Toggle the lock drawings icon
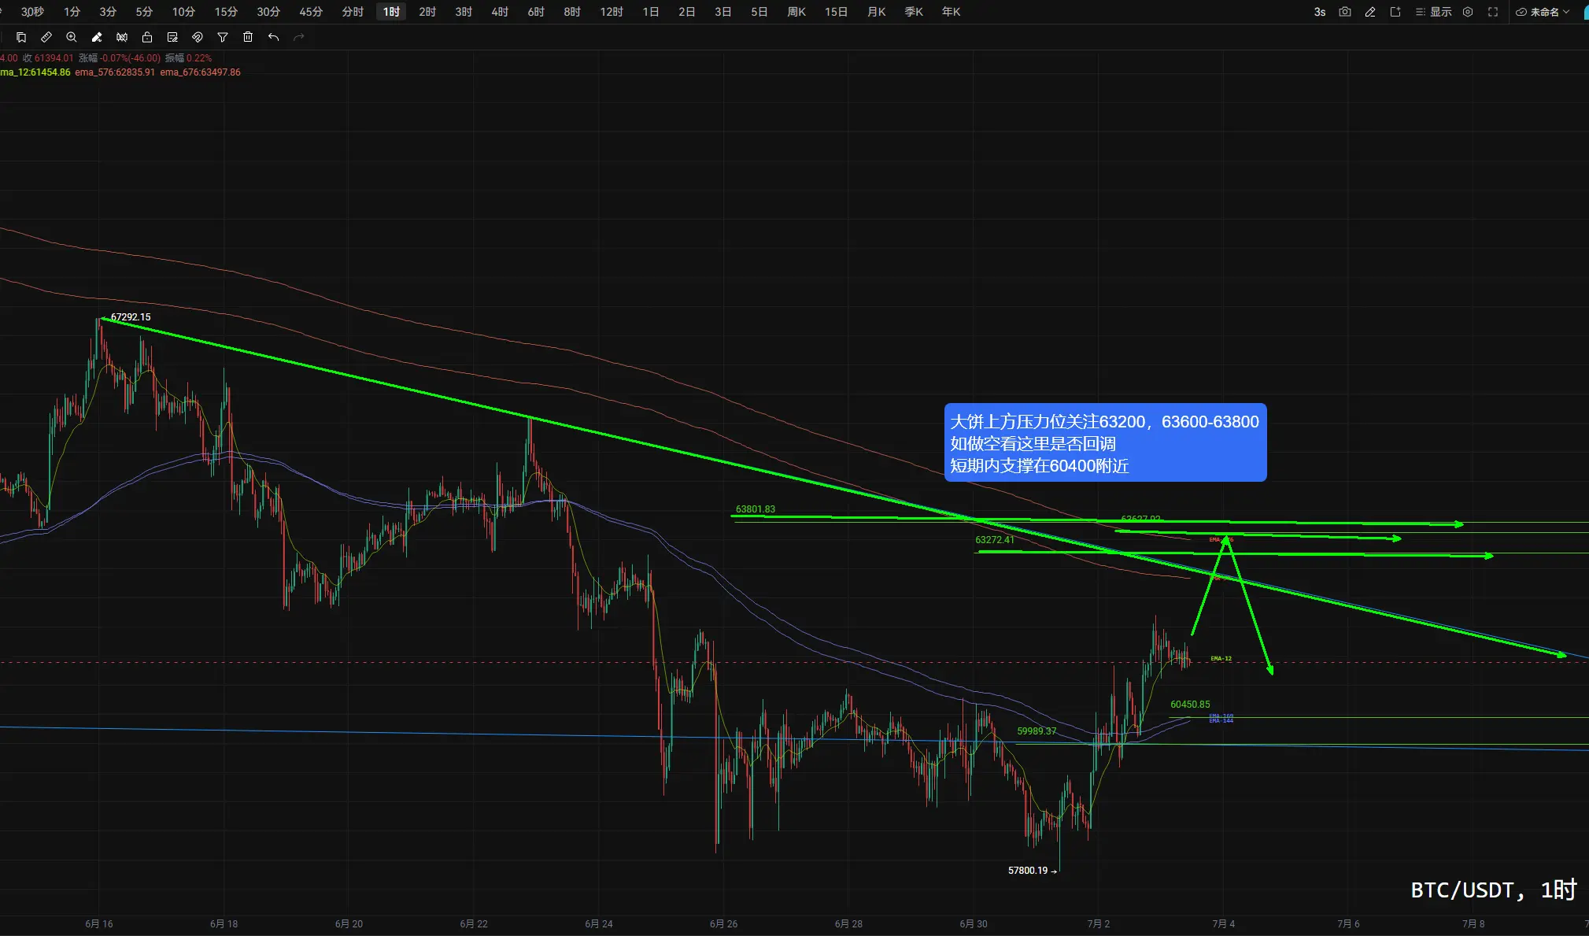The image size is (1589, 936). click(x=147, y=37)
